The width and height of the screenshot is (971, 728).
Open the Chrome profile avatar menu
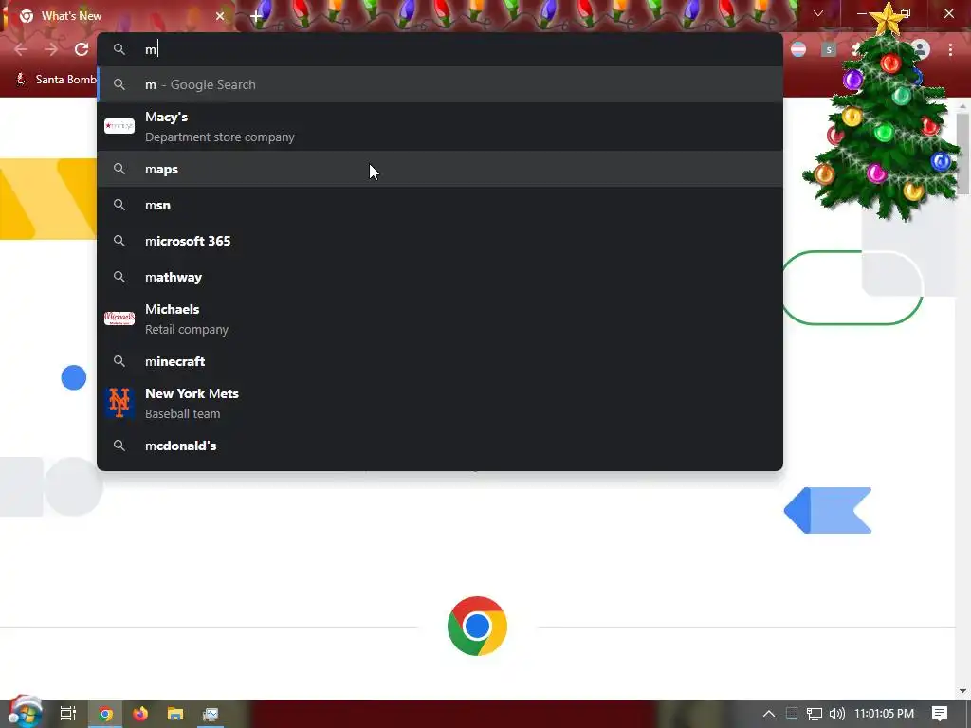pyautogui.click(x=921, y=49)
